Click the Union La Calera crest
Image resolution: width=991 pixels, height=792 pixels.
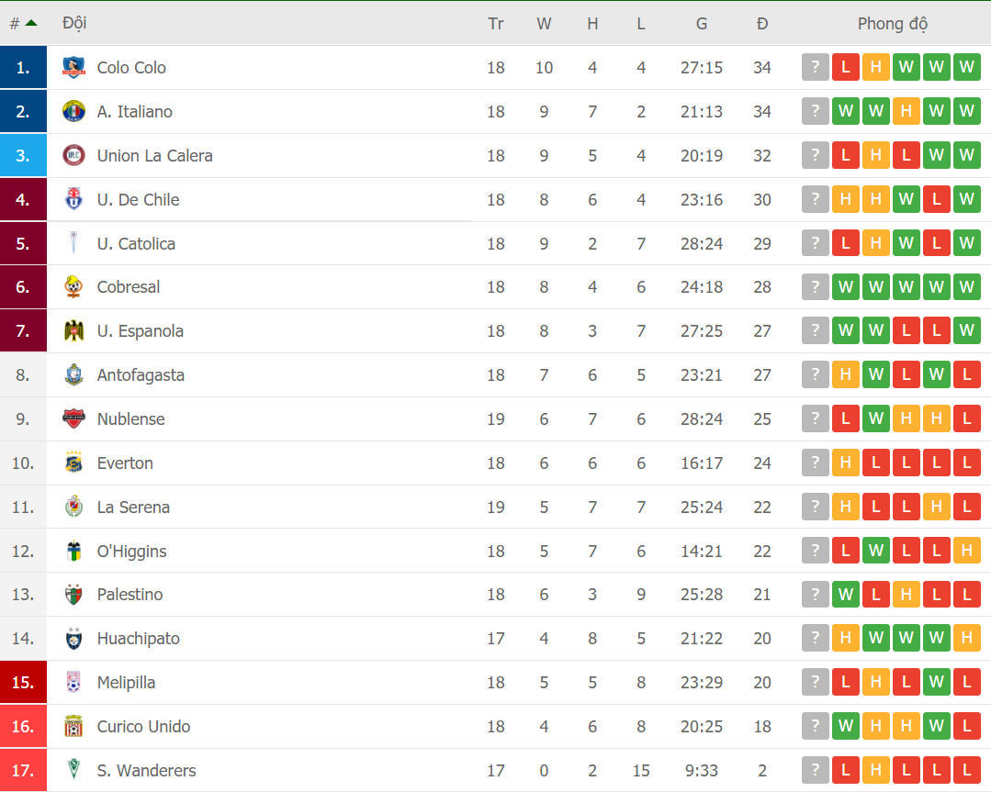pos(73,155)
